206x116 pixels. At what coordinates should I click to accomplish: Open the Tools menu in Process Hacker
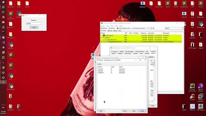pos(112,26)
